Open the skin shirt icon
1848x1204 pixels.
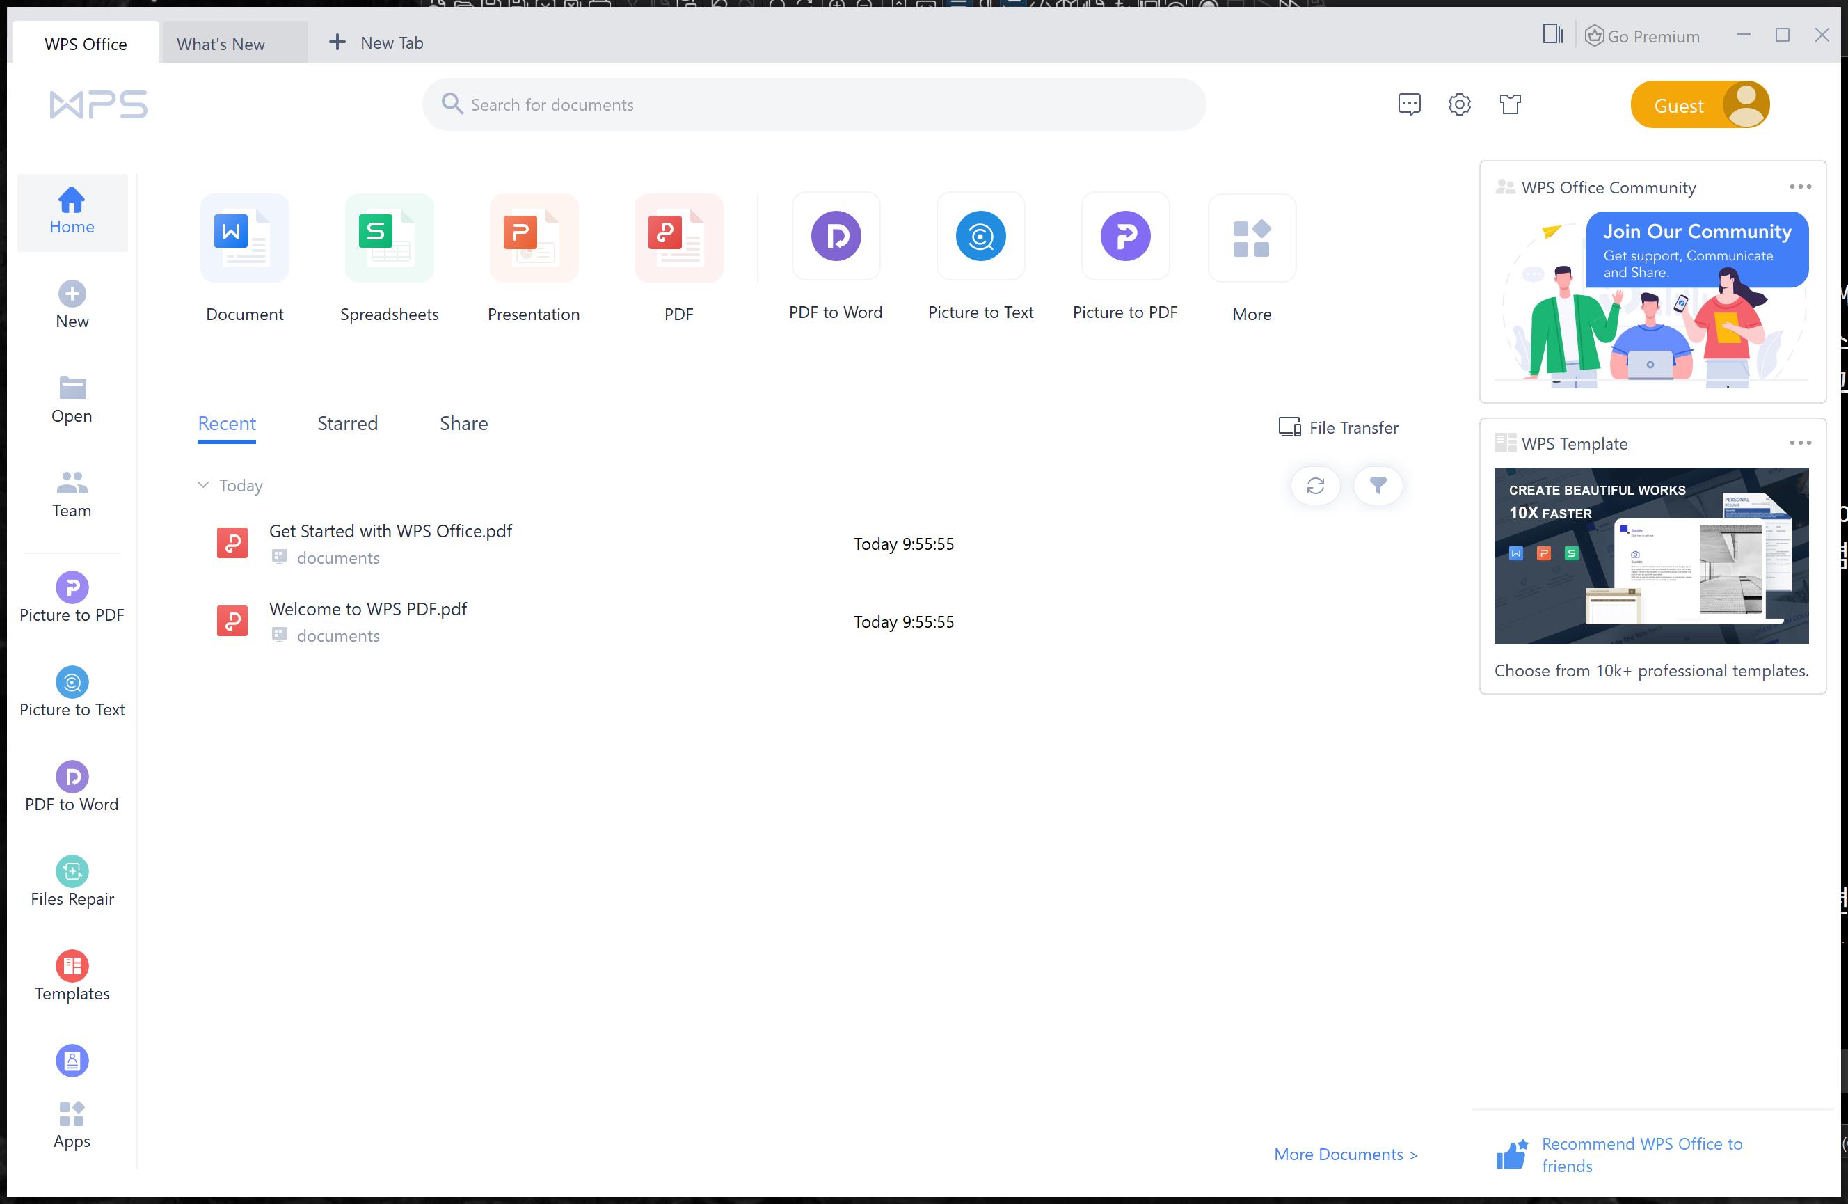(1511, 104)
